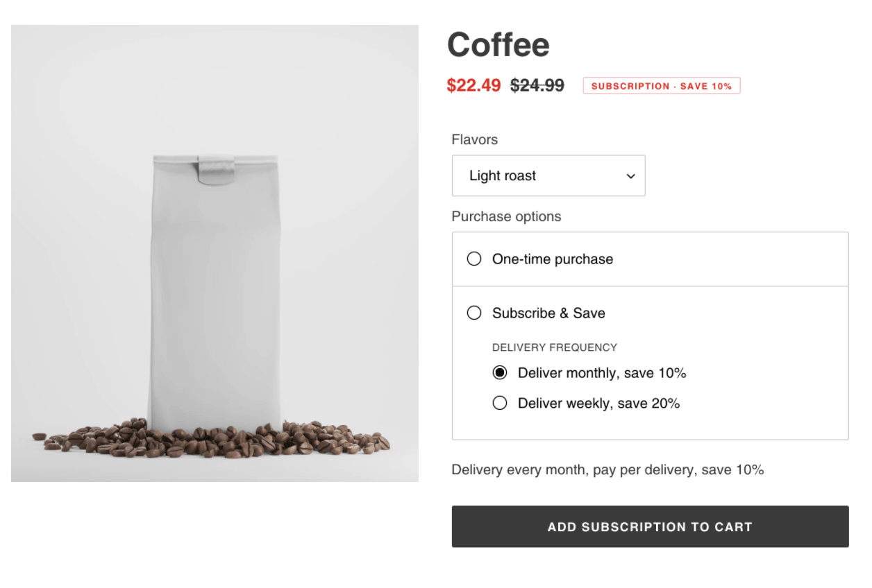The image size is (872, 588).
Task: Choose the Deliver monthly radio button
Action: tap(500, 373)
